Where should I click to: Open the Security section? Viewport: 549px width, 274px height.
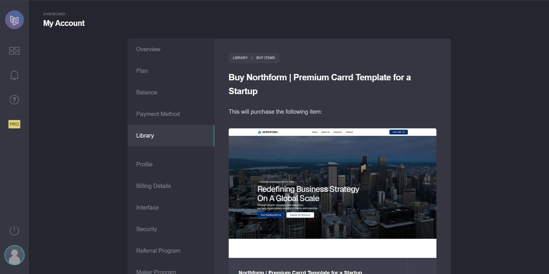click(x=171, y=229)
